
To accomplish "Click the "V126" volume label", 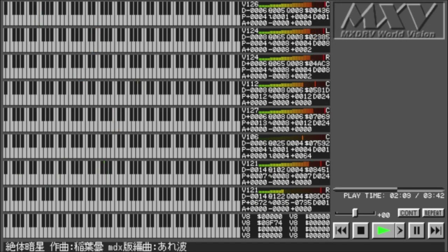I will point(250,4).
